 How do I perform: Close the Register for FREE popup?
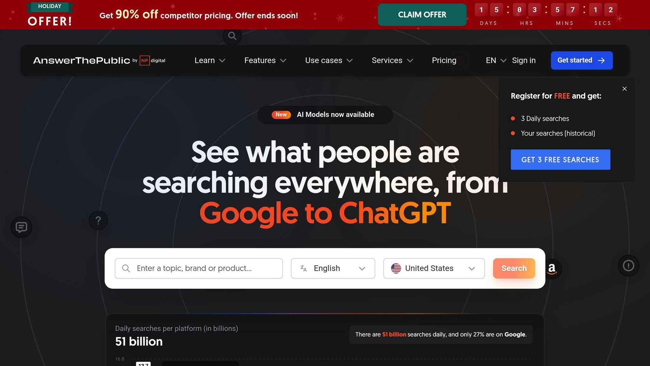click(625, 89)
